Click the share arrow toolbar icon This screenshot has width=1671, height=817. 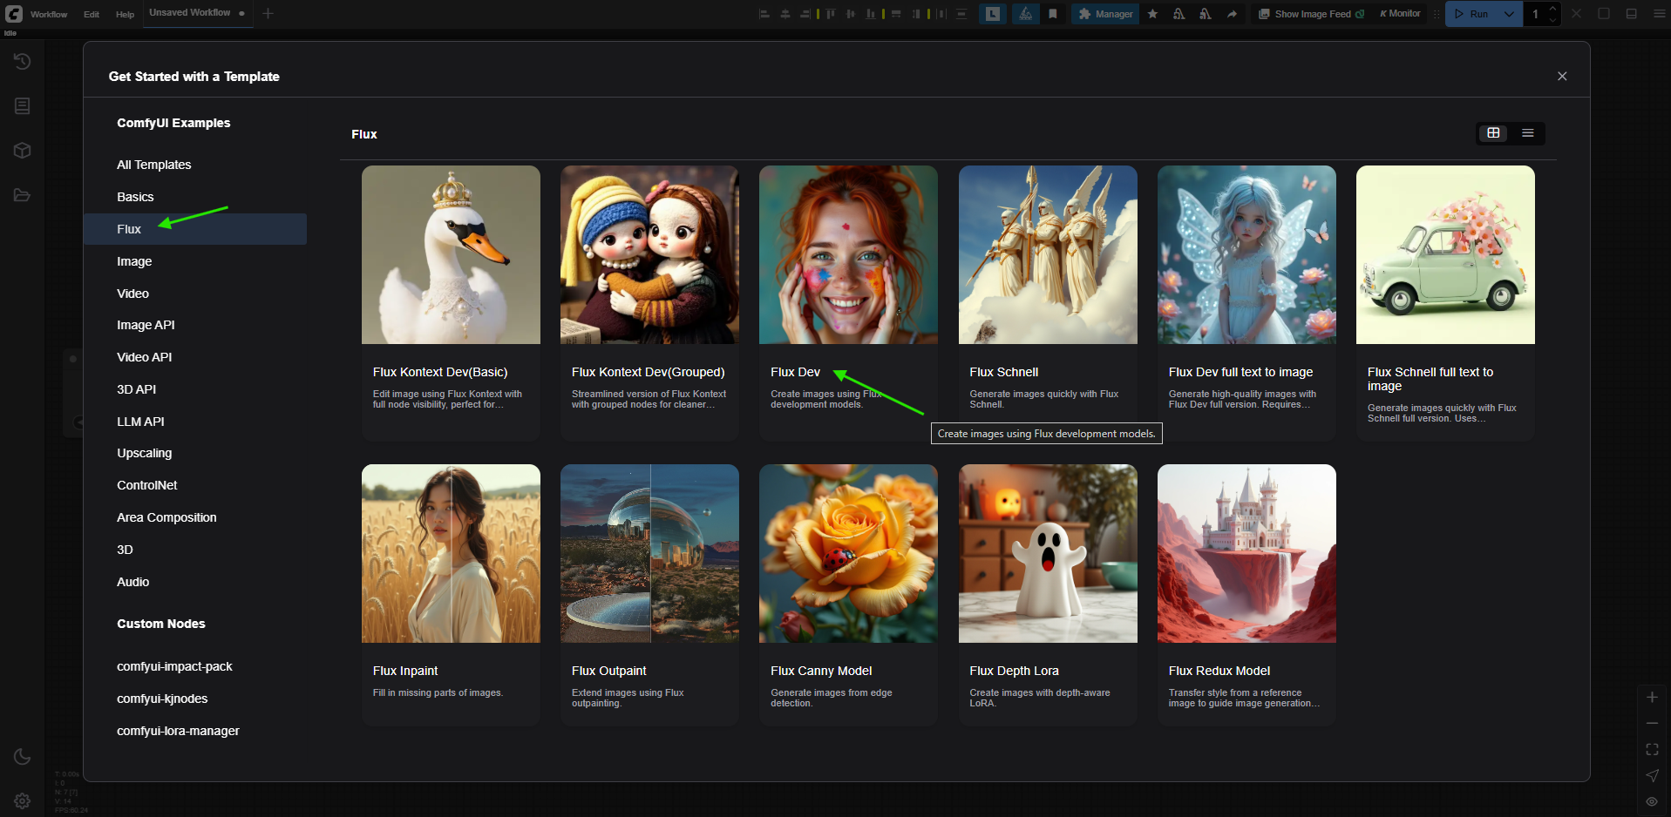[x=1232, y=14]
